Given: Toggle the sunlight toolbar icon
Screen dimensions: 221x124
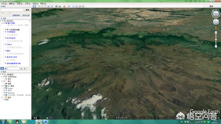Looking at the screenshot, I should click(60, 6).
